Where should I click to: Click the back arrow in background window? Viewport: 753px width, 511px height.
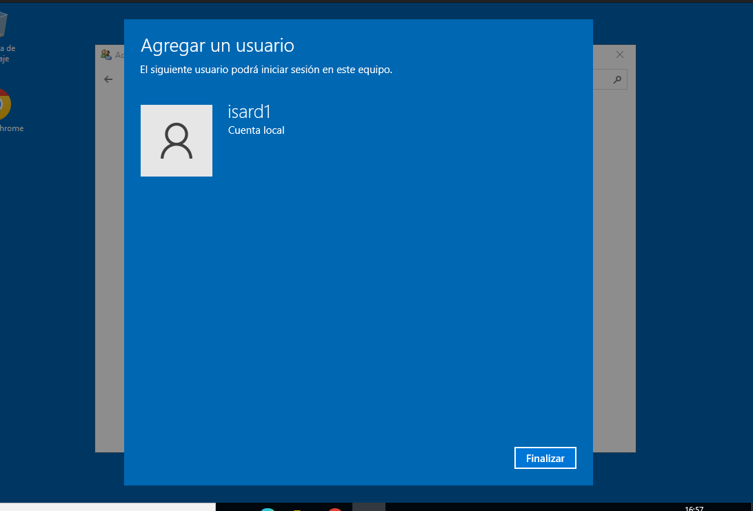[108, 79]
